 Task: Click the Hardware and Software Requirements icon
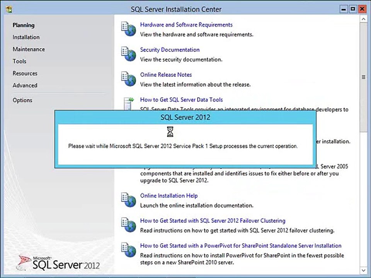pyautogui.click(x=128, y=29)
